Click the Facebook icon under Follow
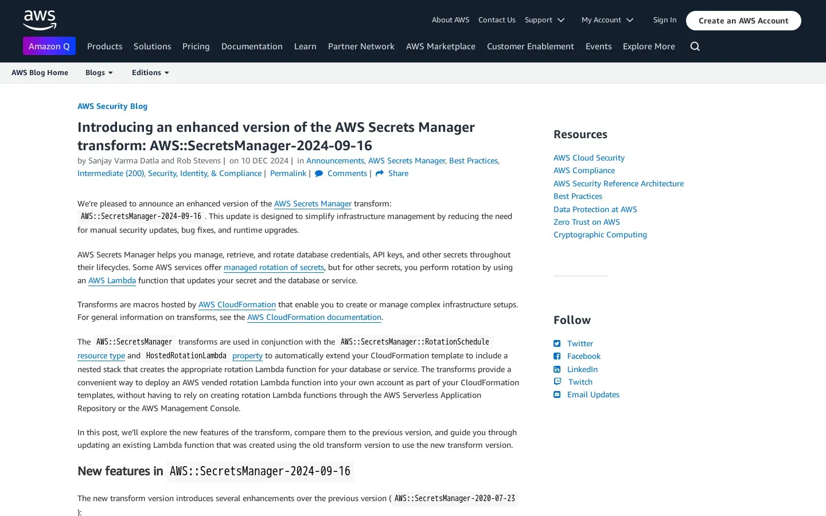Image resolution: width=826 pixels, height=516 pixels. coord(557,356)
